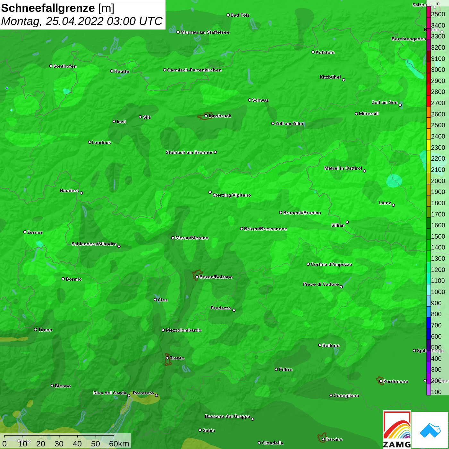Pick the Belluno city marker dot
Viewport: 449px width, 449px height.
320,345
